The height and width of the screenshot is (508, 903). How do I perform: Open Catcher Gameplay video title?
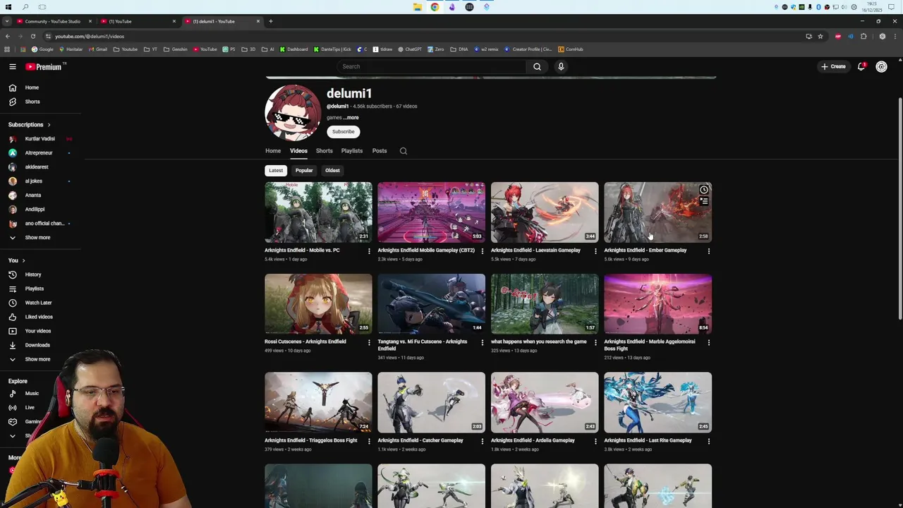420,440
